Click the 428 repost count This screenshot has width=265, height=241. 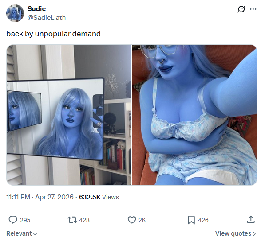84,220
